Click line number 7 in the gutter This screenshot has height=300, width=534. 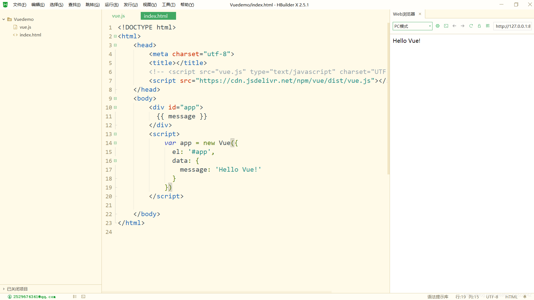[110, 81]
